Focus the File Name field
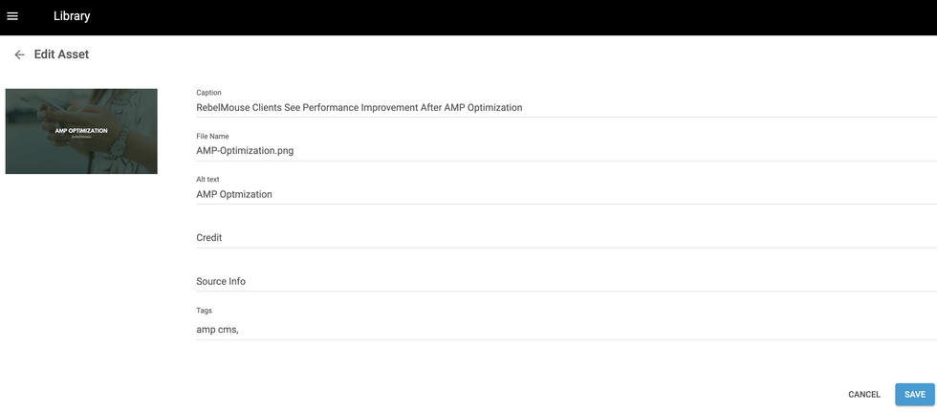 point(564,151)
